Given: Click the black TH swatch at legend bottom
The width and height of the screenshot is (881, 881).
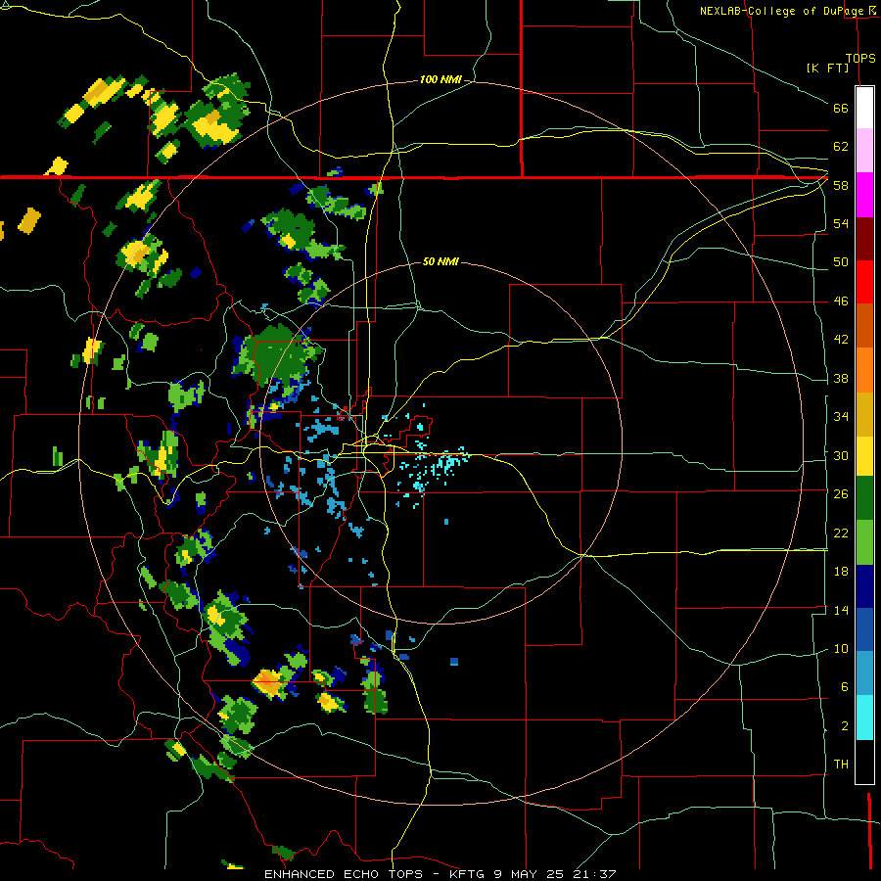Looking at the screenshot, I should pyautogui.click(x=864, y=761).
